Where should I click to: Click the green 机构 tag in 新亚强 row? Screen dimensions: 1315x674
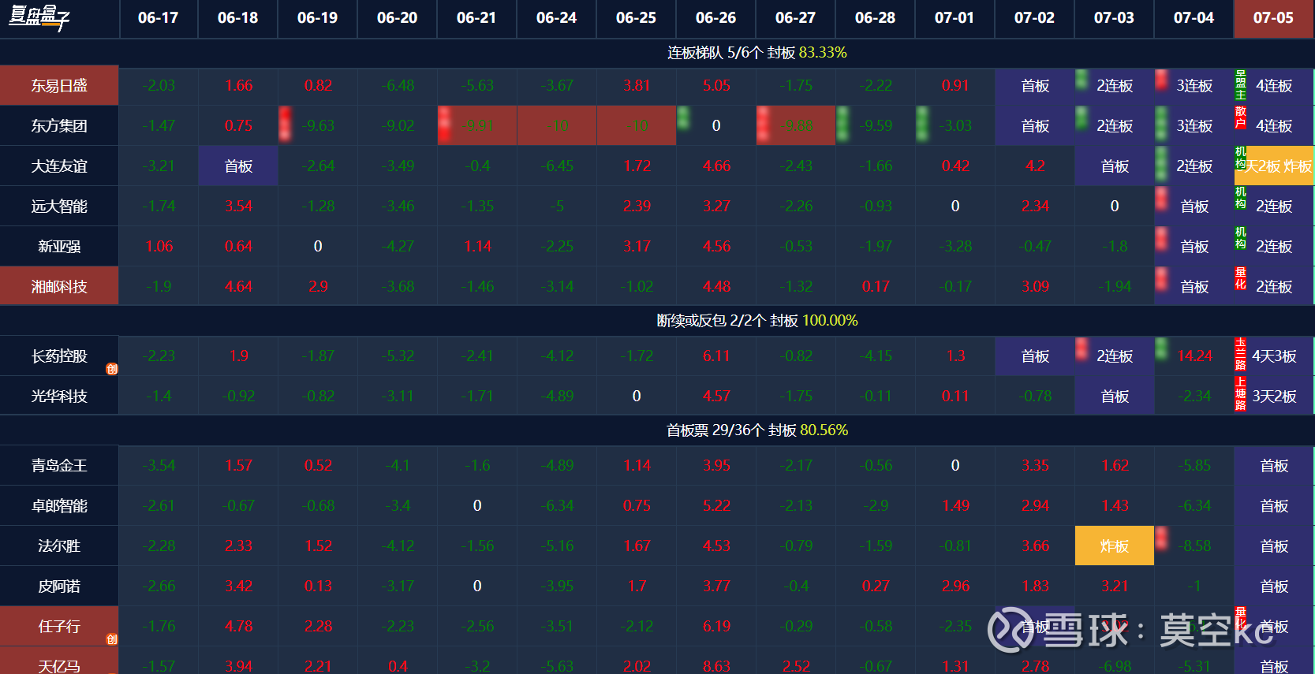pyautogui.click(x=1240, y=238)
